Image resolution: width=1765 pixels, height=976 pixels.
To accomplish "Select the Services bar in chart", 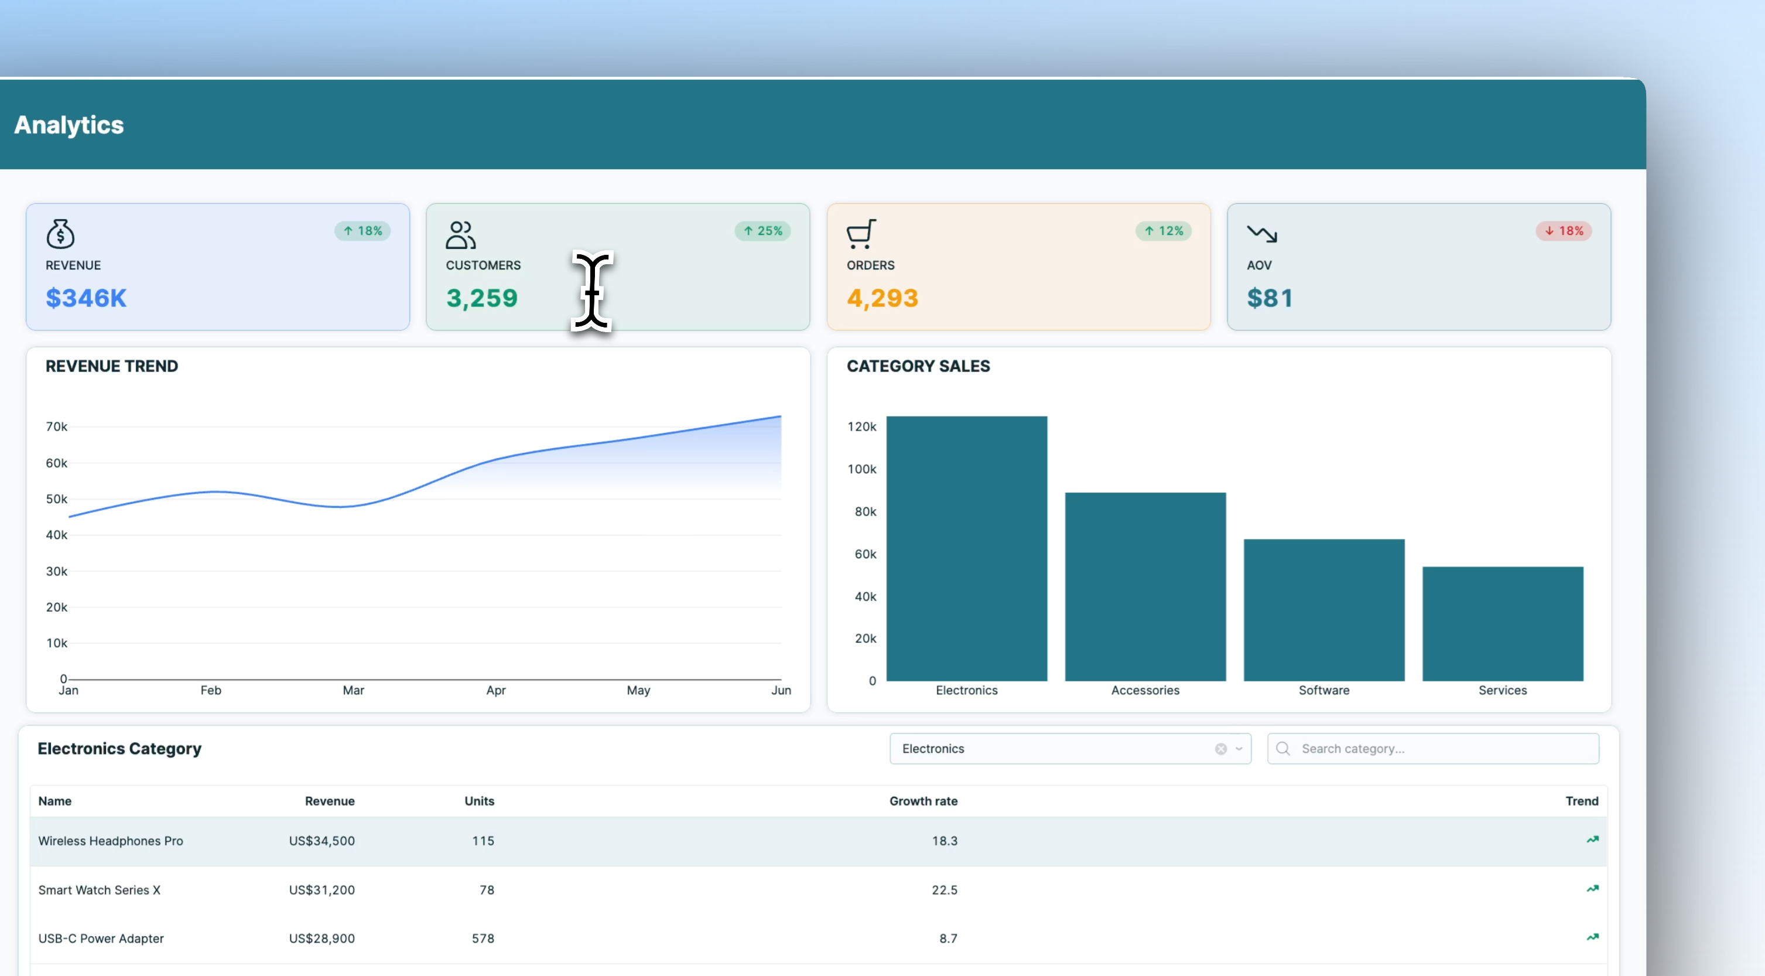I will (1502, 624).
